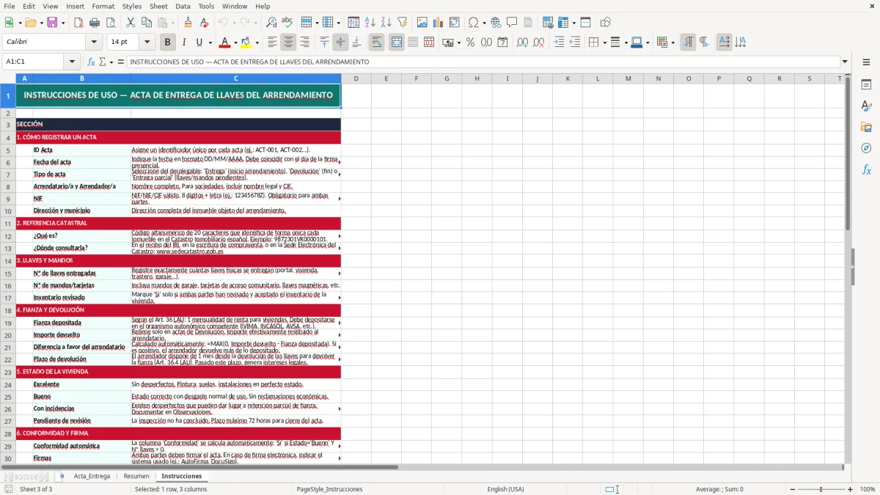Sort Ascending
The image size is (880, 495).
[370, 23]
